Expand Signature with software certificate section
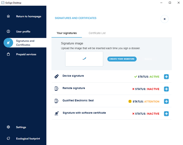 point(166,114)
